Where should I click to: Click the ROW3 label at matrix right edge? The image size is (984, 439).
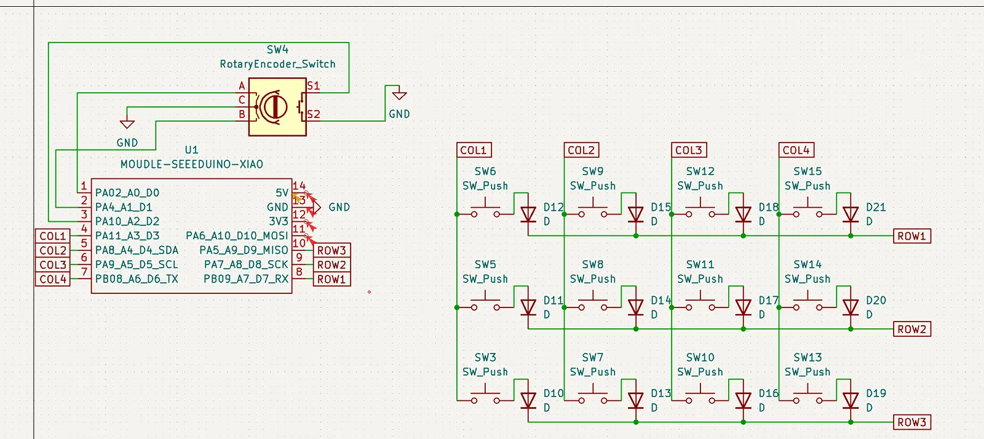911,422
